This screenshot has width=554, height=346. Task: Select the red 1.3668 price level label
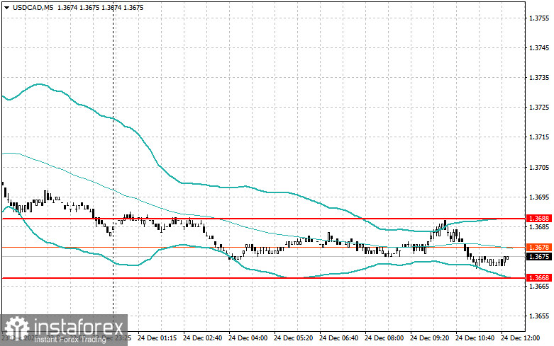pos(539,278)
